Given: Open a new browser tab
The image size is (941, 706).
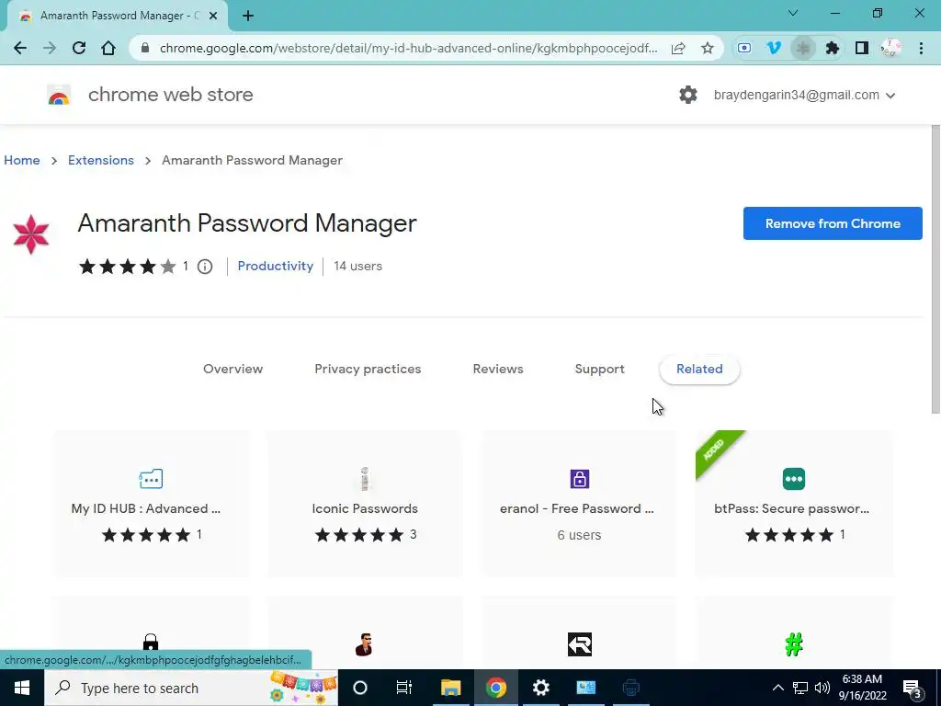Looking at the screenshot, I should (x=248, y=17).
